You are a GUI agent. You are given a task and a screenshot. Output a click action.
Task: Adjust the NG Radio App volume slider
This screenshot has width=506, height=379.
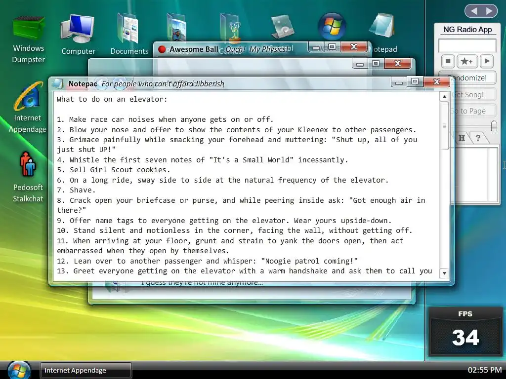click(494, 126)
